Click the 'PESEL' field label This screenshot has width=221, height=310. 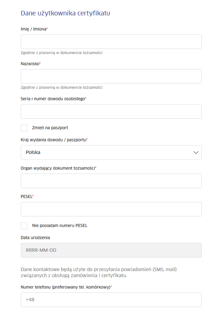pos(26,196)
